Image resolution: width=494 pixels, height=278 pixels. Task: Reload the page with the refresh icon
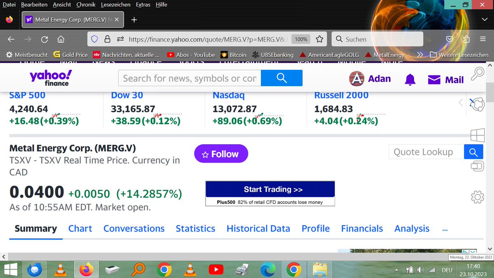pyautogui.click(x=44, y=40)
